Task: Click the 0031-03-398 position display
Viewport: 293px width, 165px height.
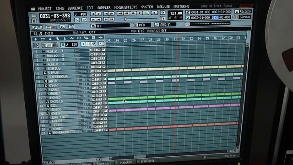Action: point(55,16)
